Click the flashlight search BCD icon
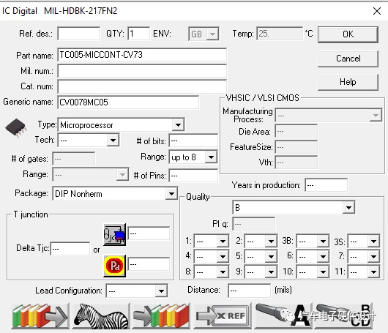388x333 pixels. point(343,316)
